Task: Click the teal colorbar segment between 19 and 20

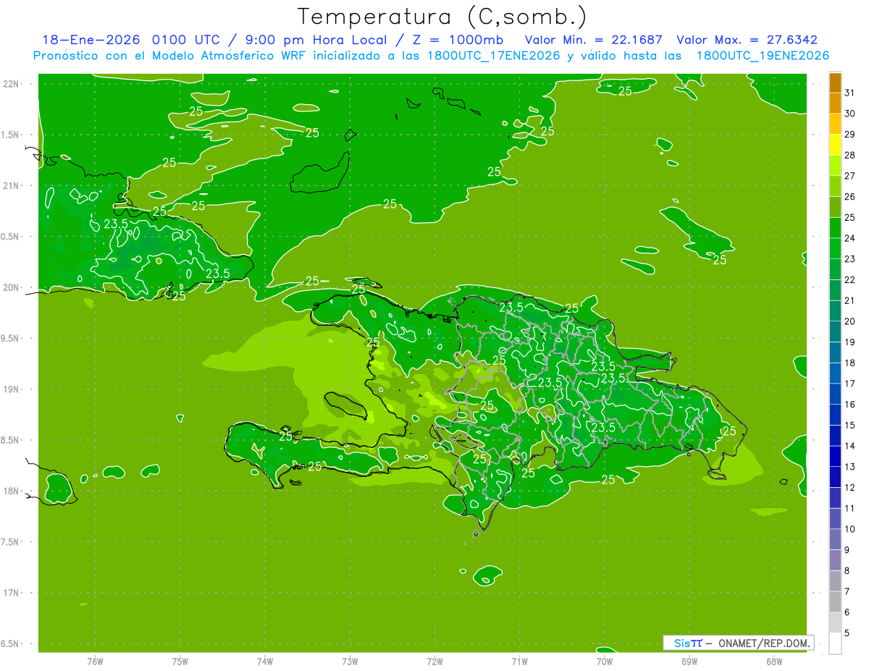Action: point(835,332)
